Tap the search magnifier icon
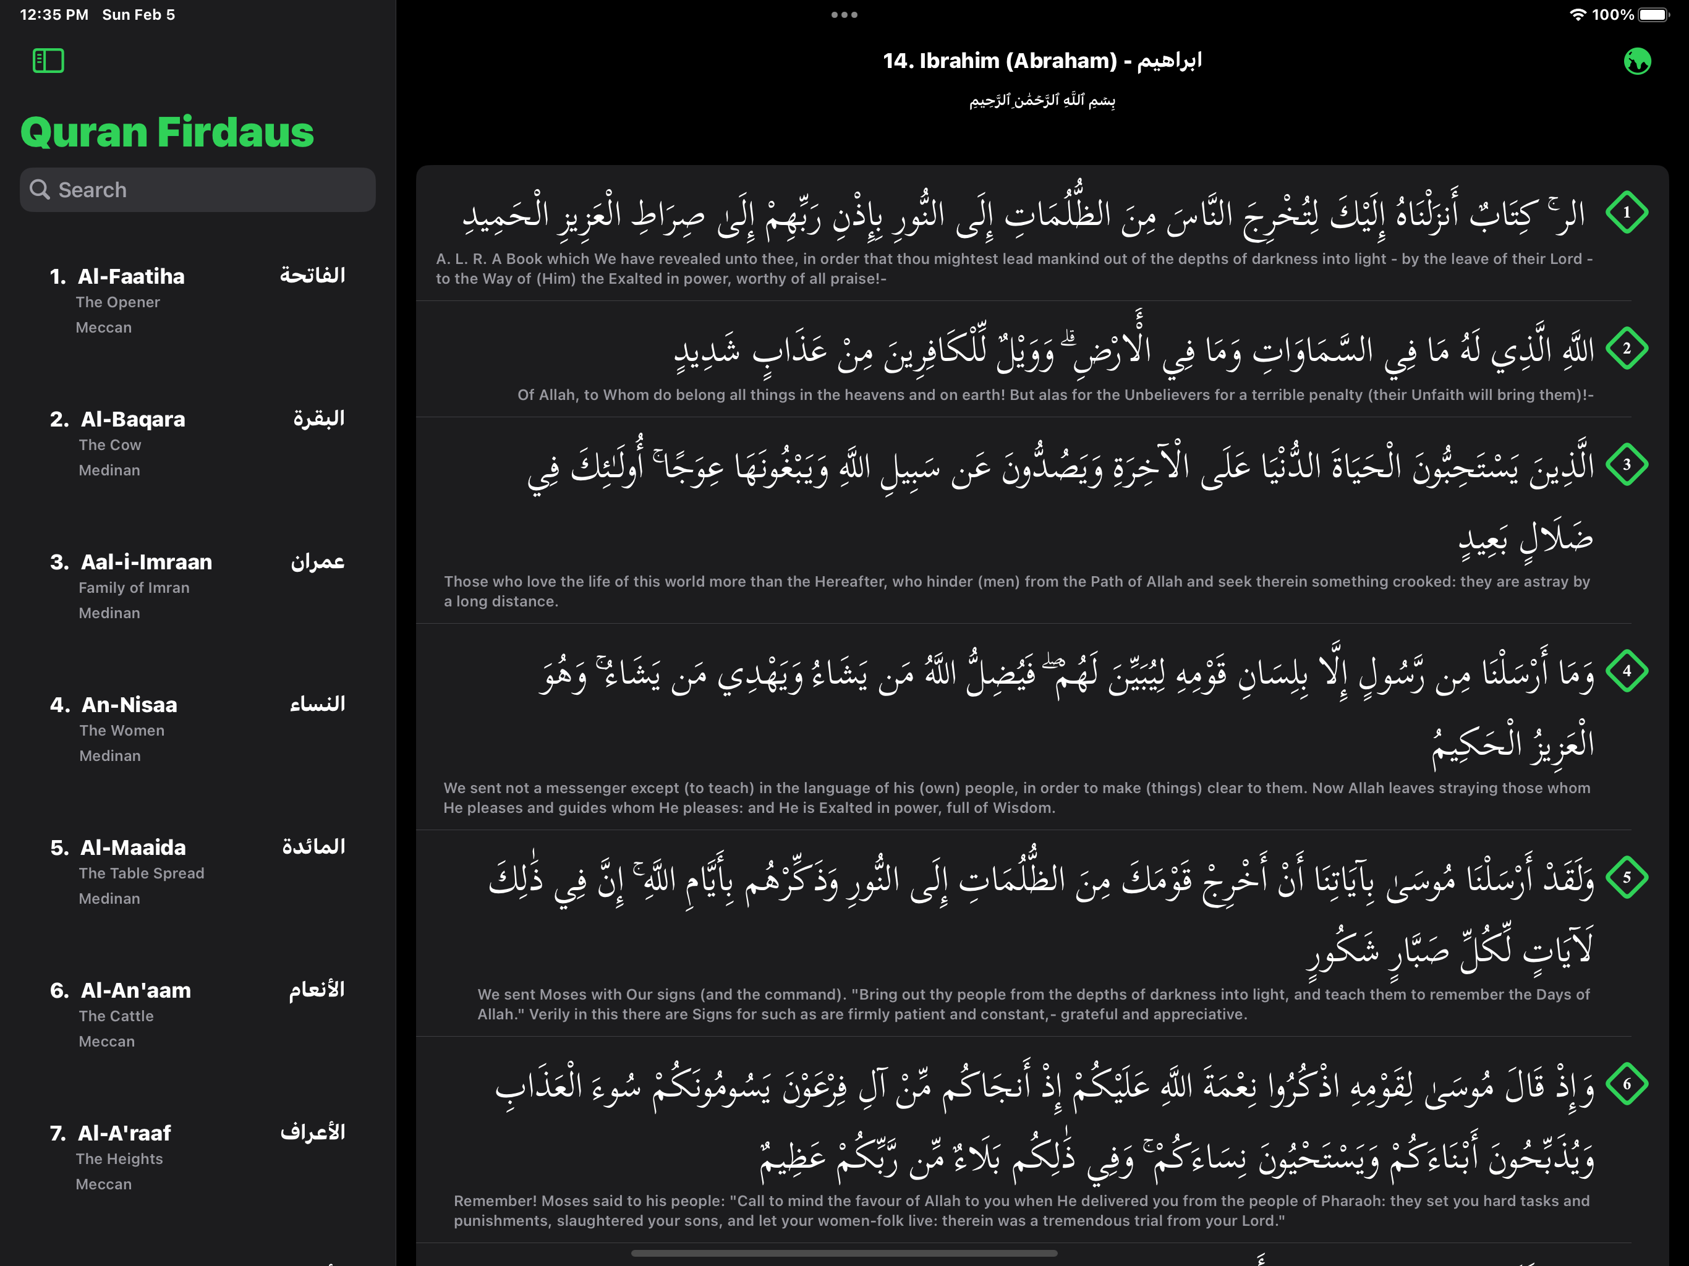 coord(40,189)
